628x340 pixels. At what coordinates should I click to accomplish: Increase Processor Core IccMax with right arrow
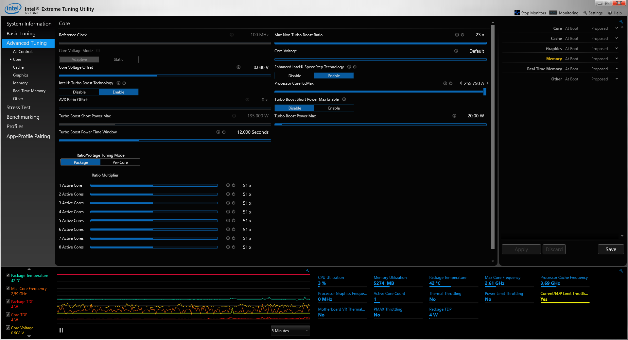(487, 83)
